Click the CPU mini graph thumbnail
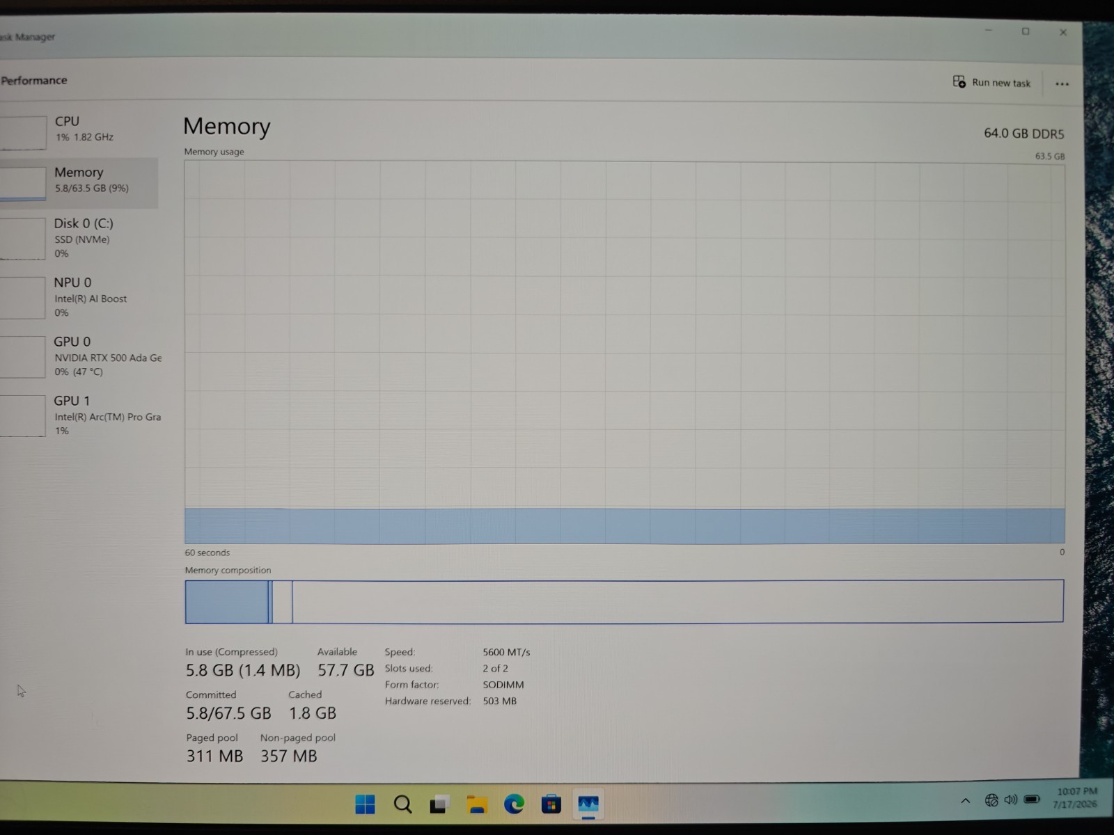 click(x=23, y=132)
